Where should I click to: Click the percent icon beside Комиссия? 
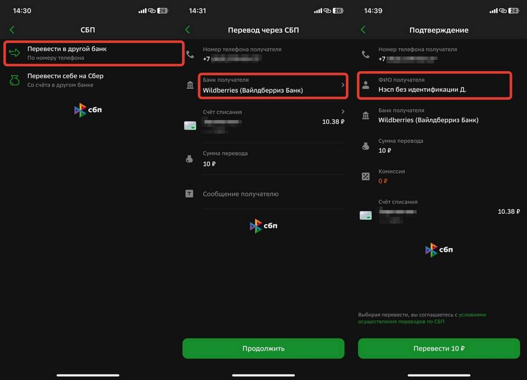(x=366, y=176)
